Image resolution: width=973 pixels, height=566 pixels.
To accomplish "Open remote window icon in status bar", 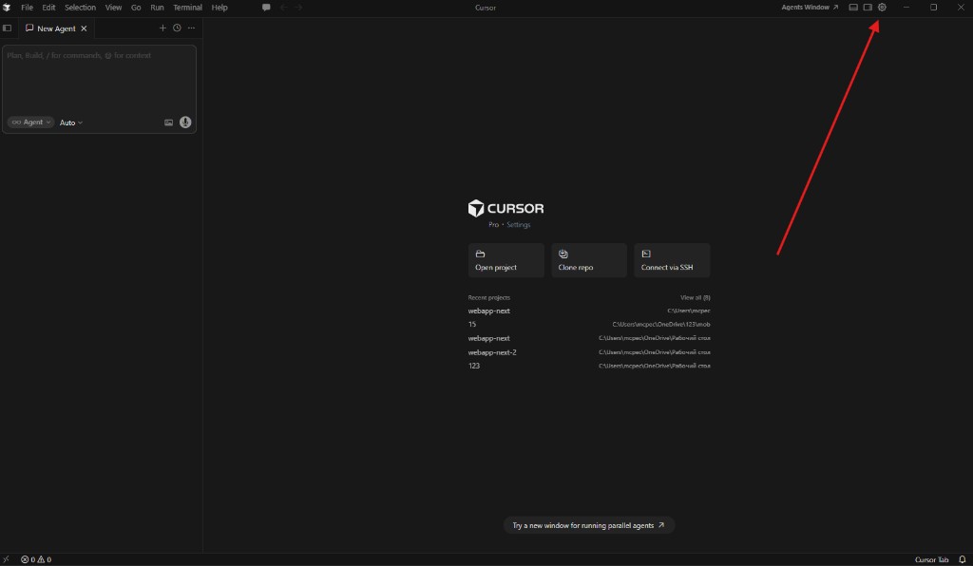I will pos(7,559).
